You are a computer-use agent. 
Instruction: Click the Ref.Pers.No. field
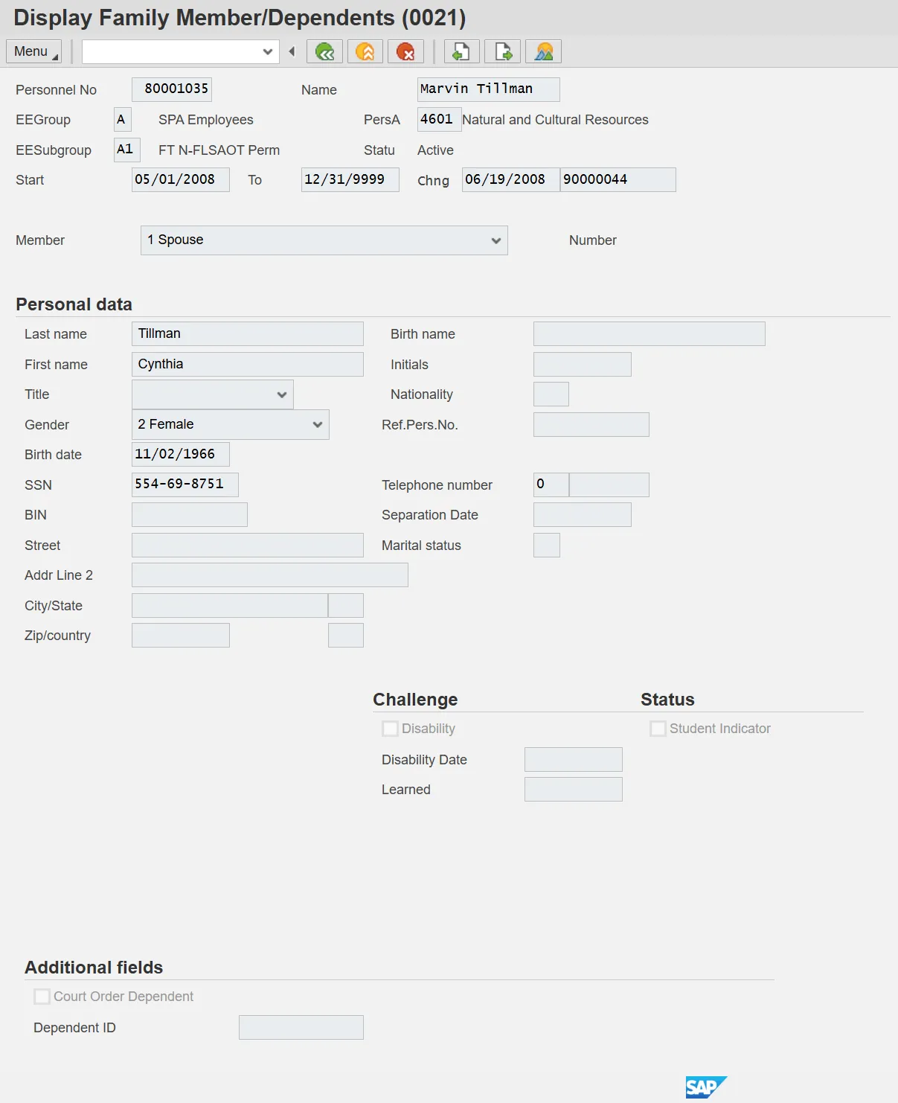(x=591, y=425)
